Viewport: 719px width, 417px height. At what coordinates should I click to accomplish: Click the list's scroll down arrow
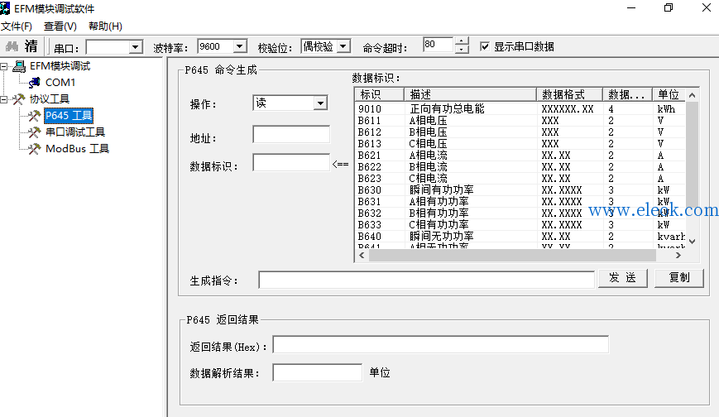(692, 242)
